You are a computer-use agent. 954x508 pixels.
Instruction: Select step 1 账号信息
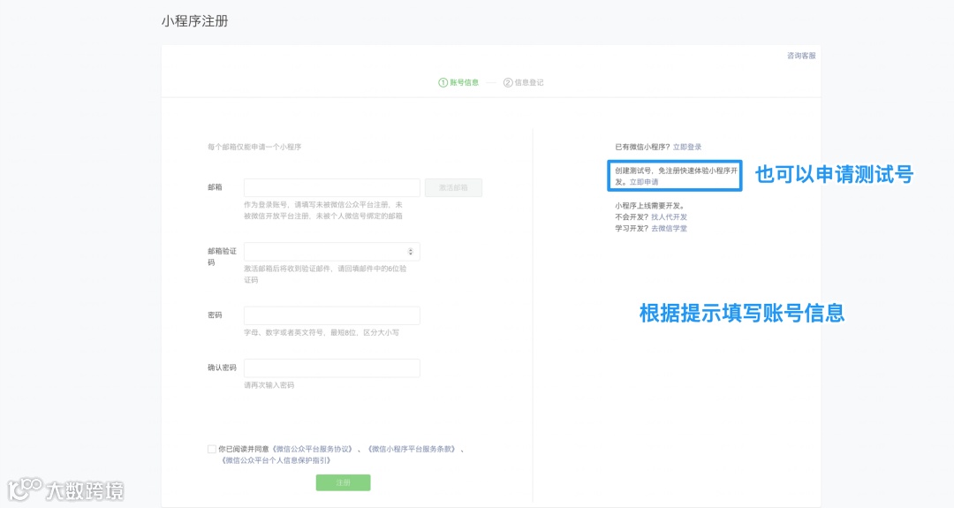458,82
